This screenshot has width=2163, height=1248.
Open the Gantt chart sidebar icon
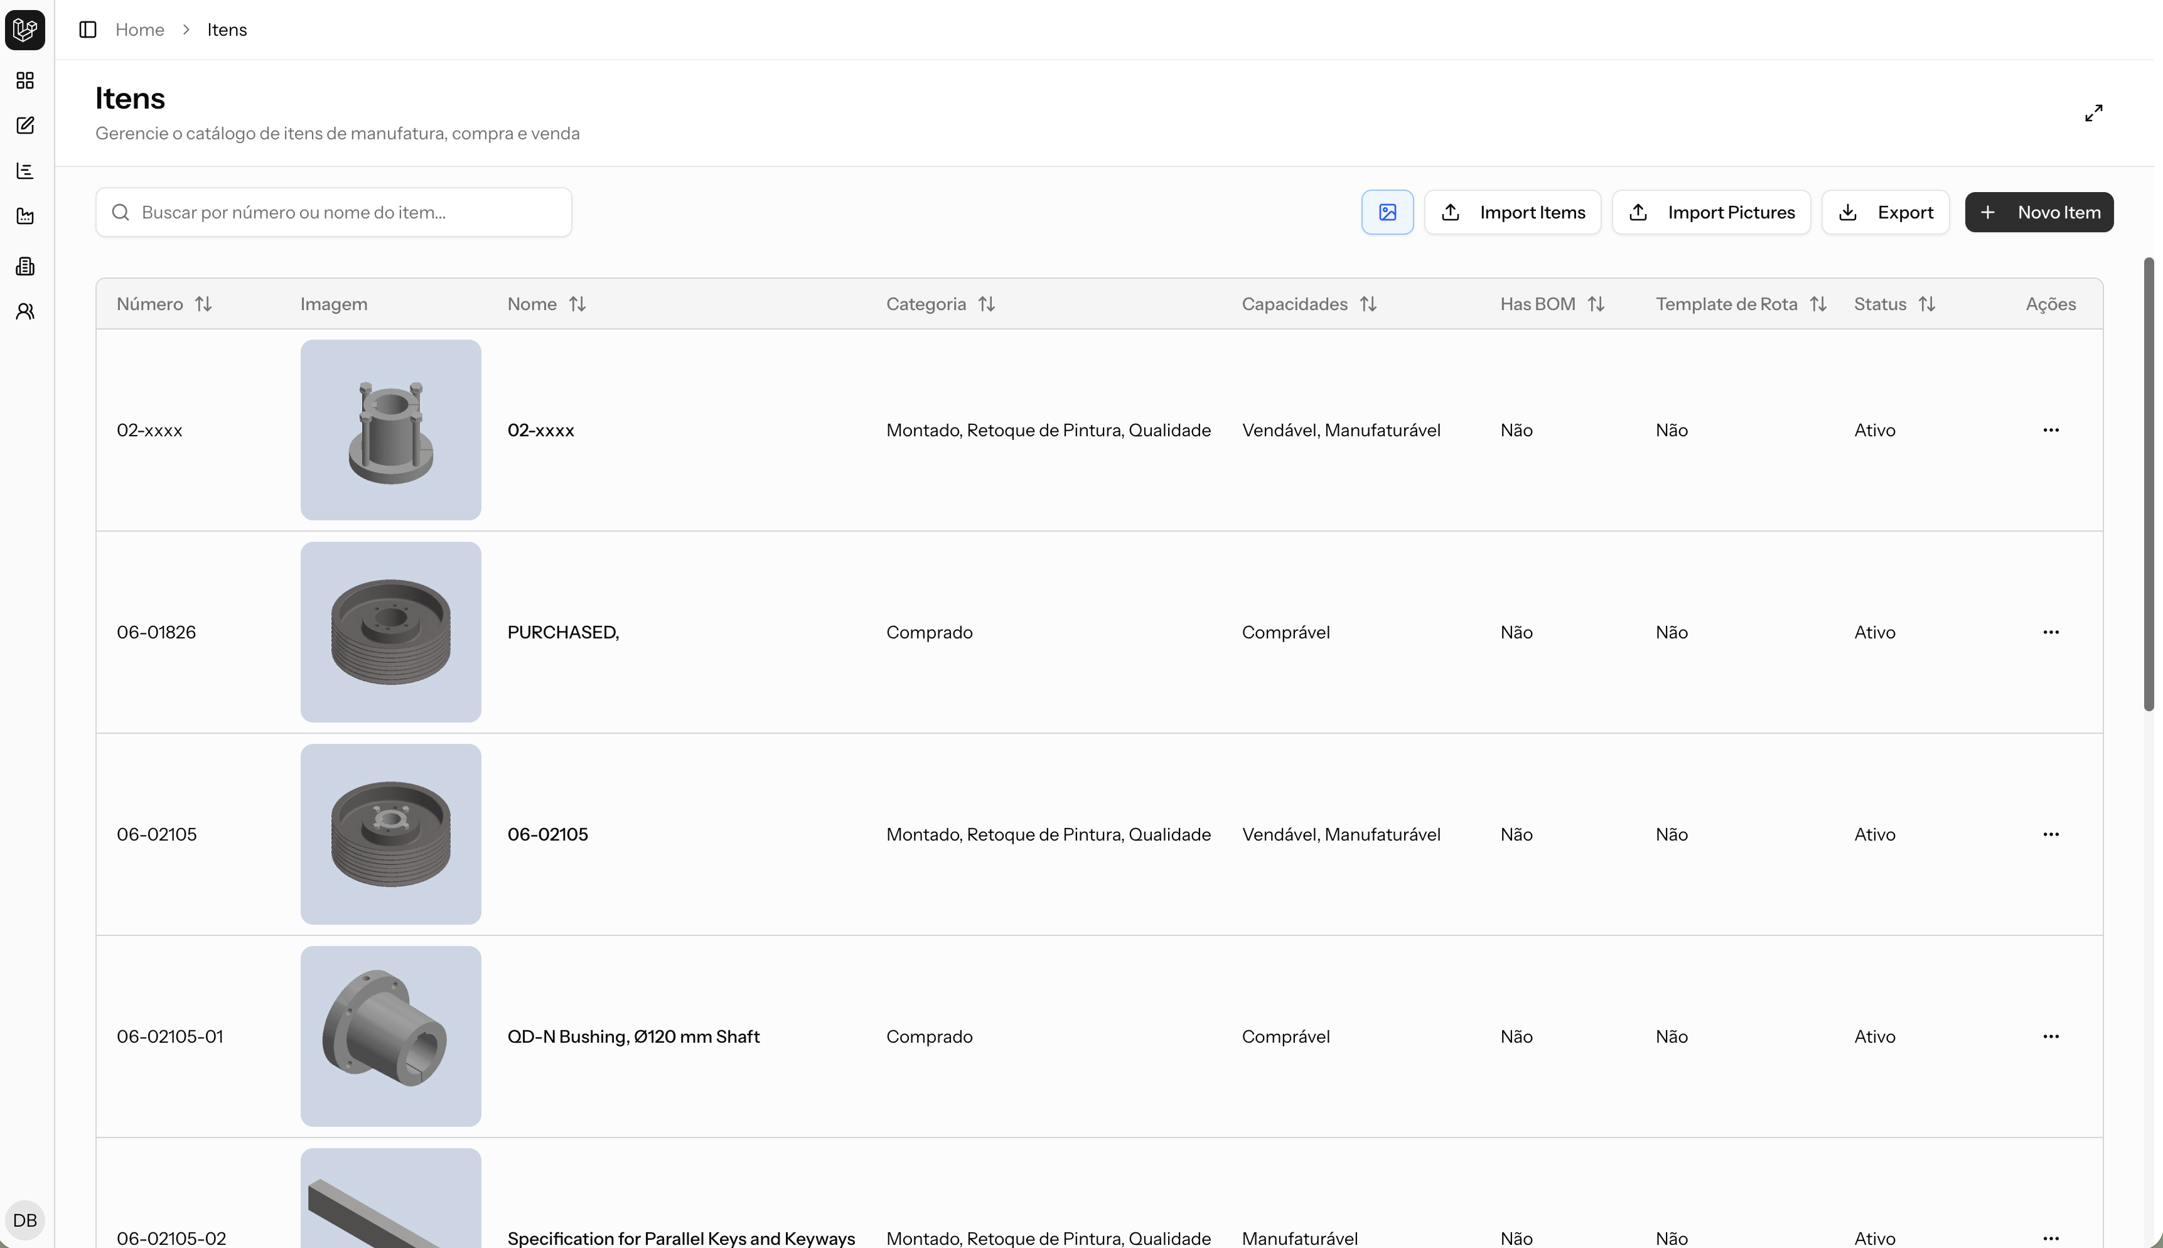(x=25, y=171)
